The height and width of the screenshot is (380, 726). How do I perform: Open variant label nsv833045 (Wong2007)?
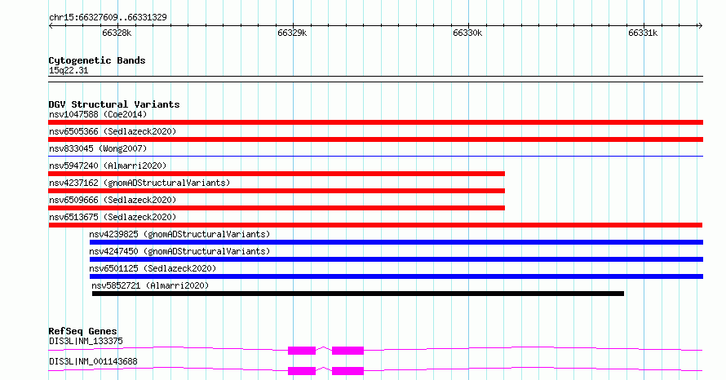[x=98, y=148]
